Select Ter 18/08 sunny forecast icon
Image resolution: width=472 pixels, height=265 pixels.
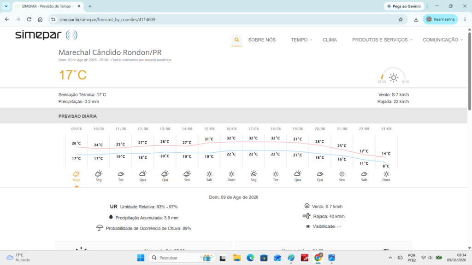point(276,173)
